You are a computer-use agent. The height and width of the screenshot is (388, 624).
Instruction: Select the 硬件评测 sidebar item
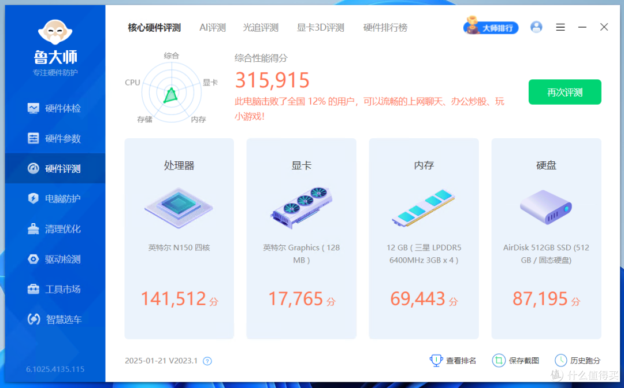point(55,168)
